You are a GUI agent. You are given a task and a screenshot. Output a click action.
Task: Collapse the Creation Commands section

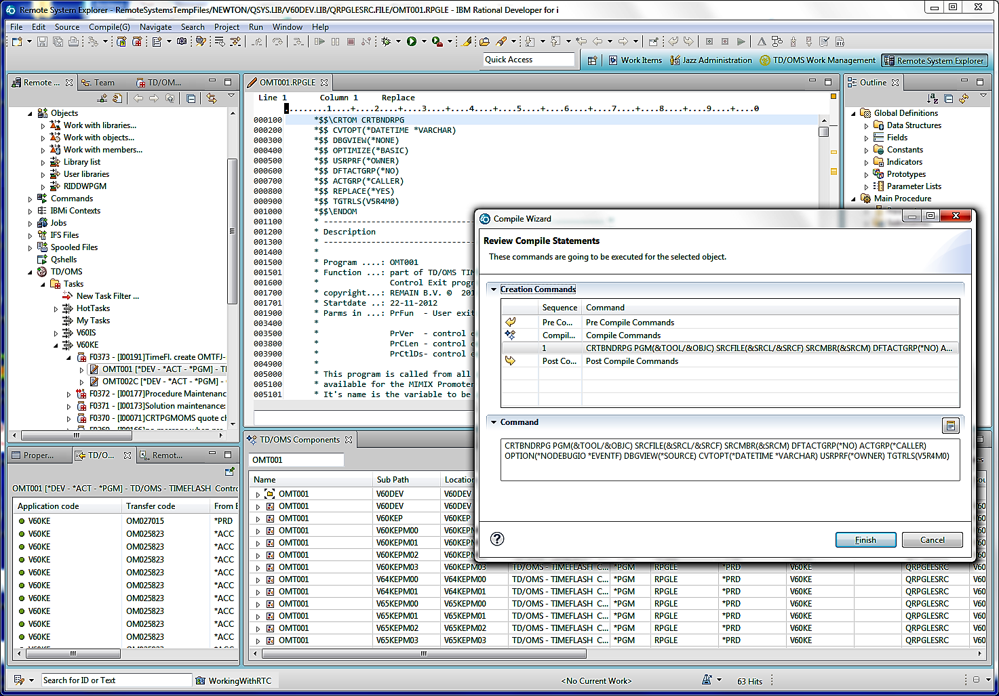click(493, 289)
